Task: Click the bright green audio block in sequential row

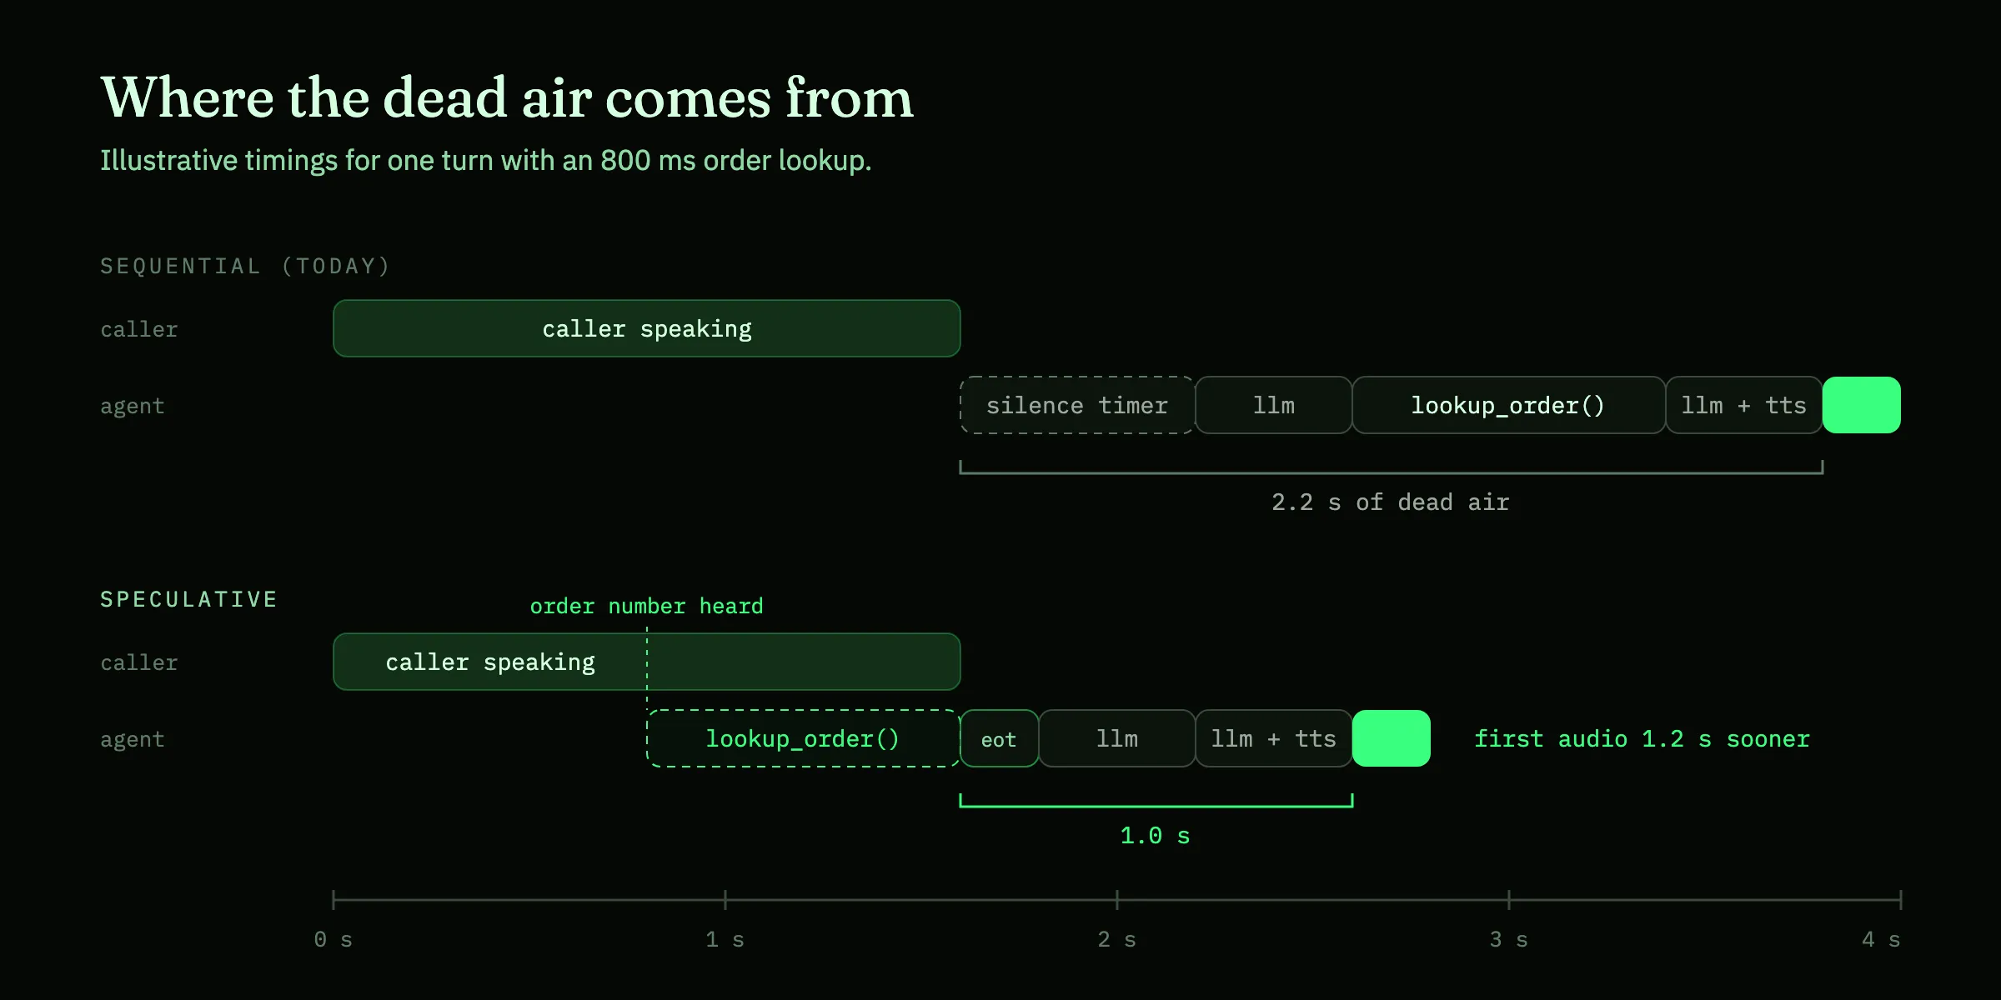Action: 1862,405
